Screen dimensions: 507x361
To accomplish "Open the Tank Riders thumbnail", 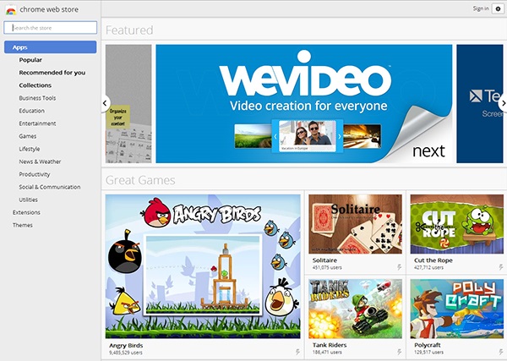I will coord(355,309).
